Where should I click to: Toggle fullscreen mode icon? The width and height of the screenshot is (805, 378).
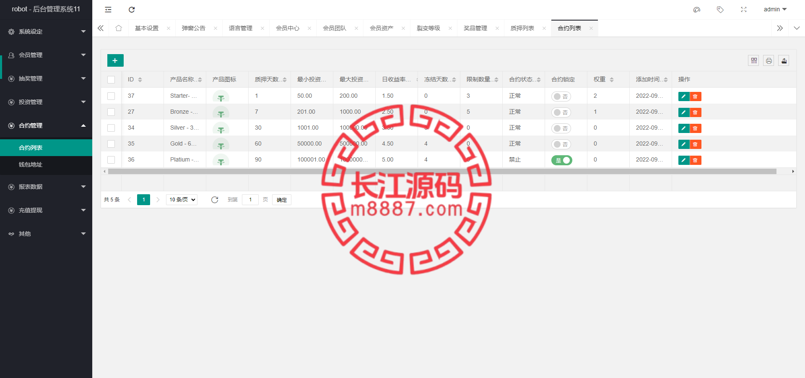[x=744, y=10]
